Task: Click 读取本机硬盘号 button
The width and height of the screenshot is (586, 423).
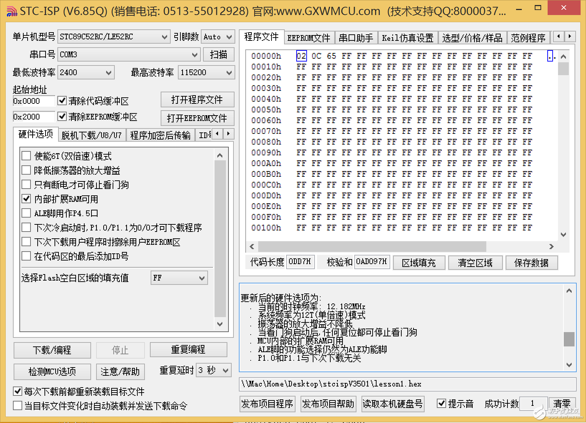Action: (x=393, y=404)
